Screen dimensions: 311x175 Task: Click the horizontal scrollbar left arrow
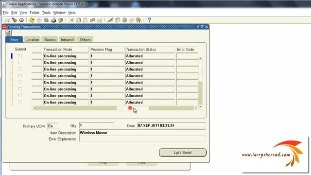click(34, 108)
